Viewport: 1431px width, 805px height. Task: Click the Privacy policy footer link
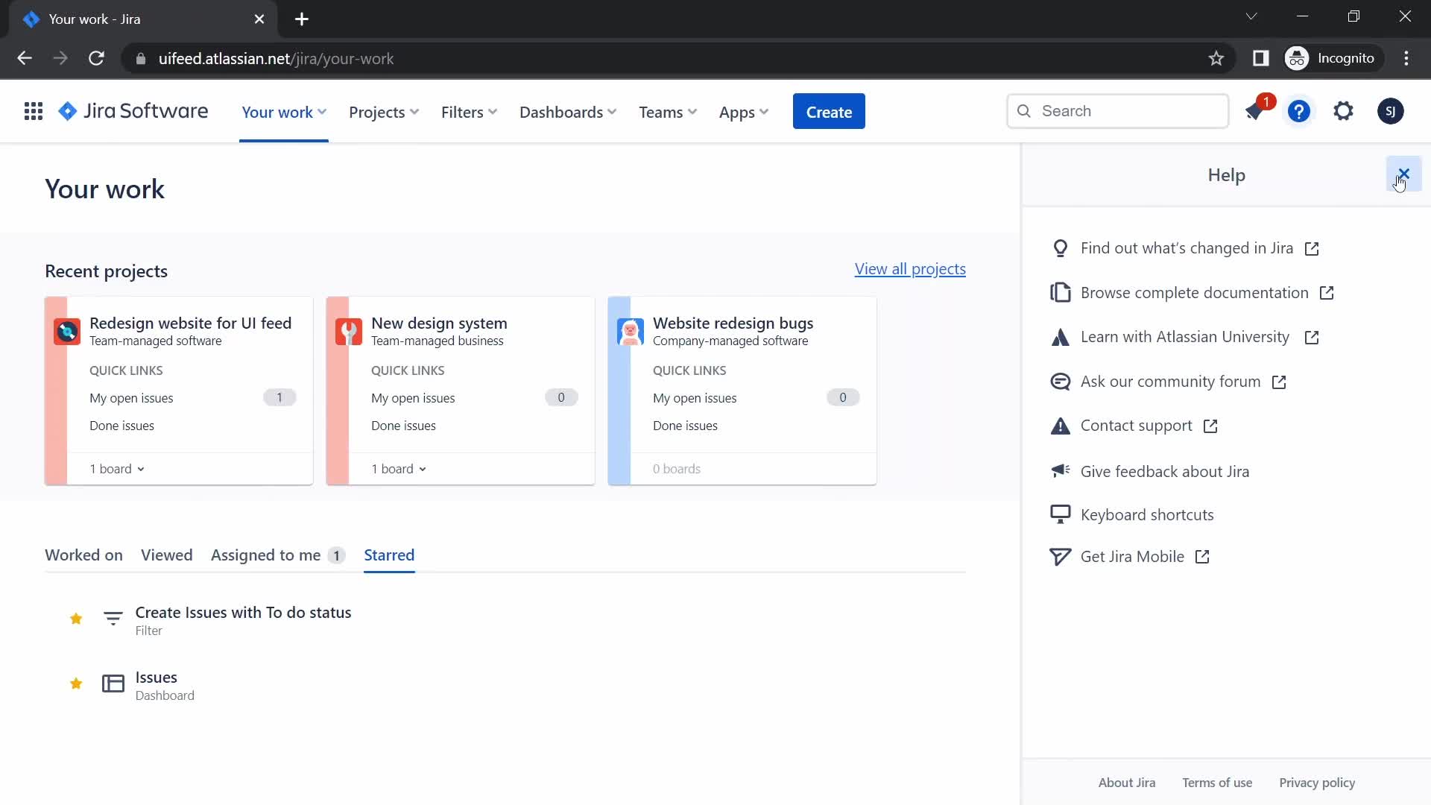pos(1317,783)
